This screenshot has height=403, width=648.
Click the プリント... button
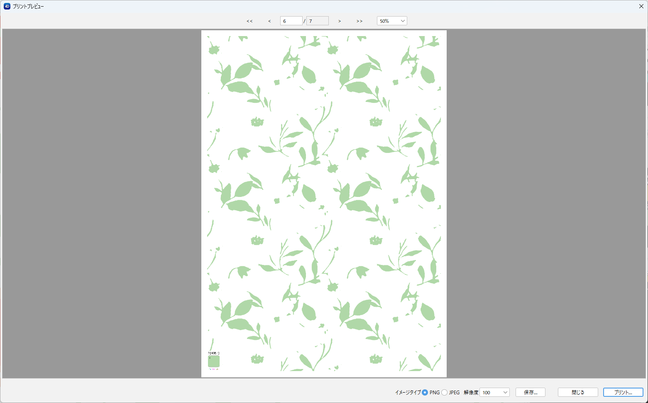[623, 393]
